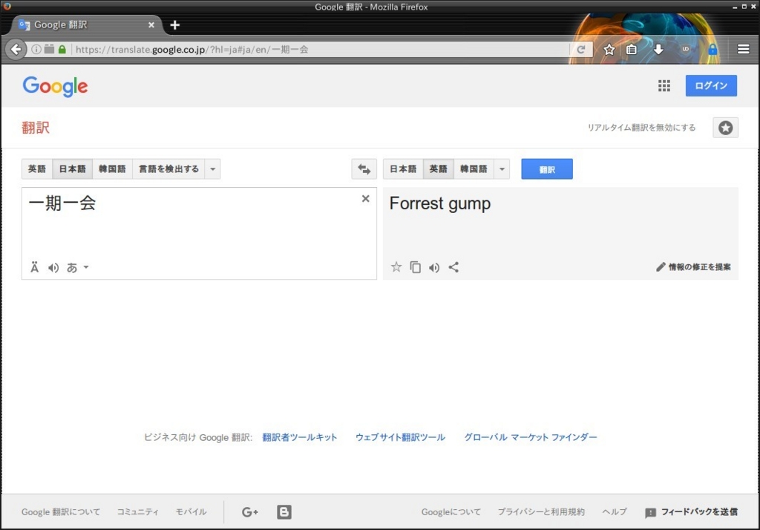The image size is (760, 530).
Task: Open プライバシーと利用規約 footer link
Action: (541, 511)
